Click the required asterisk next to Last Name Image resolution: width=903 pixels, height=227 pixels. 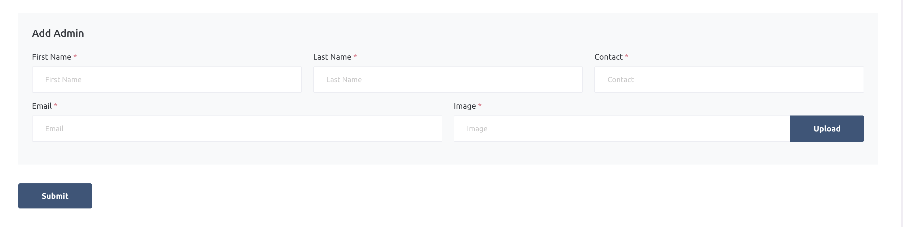click(355, 56)
